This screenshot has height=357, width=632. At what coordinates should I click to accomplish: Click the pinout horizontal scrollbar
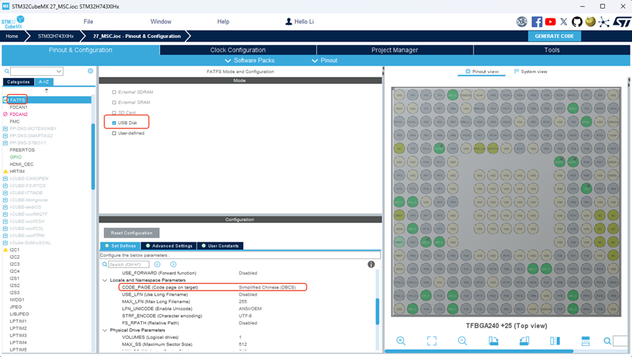click(479, 351)
